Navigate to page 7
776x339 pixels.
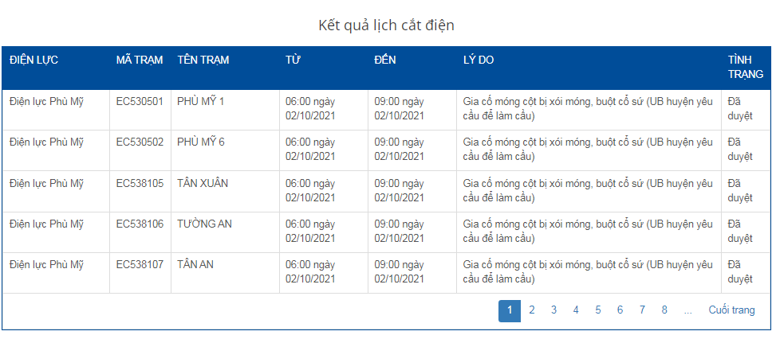tap(642, 310)
